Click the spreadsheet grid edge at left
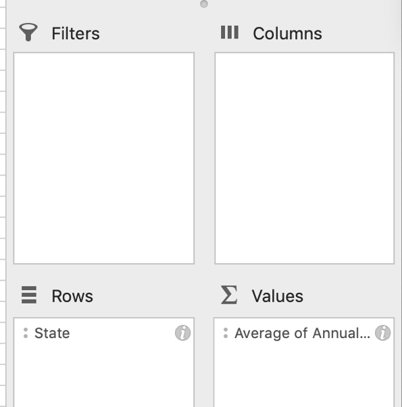 pos(3,203)
